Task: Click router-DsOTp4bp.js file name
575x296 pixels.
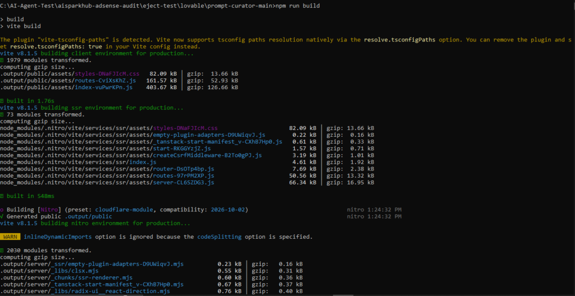Action: [184, 169]
